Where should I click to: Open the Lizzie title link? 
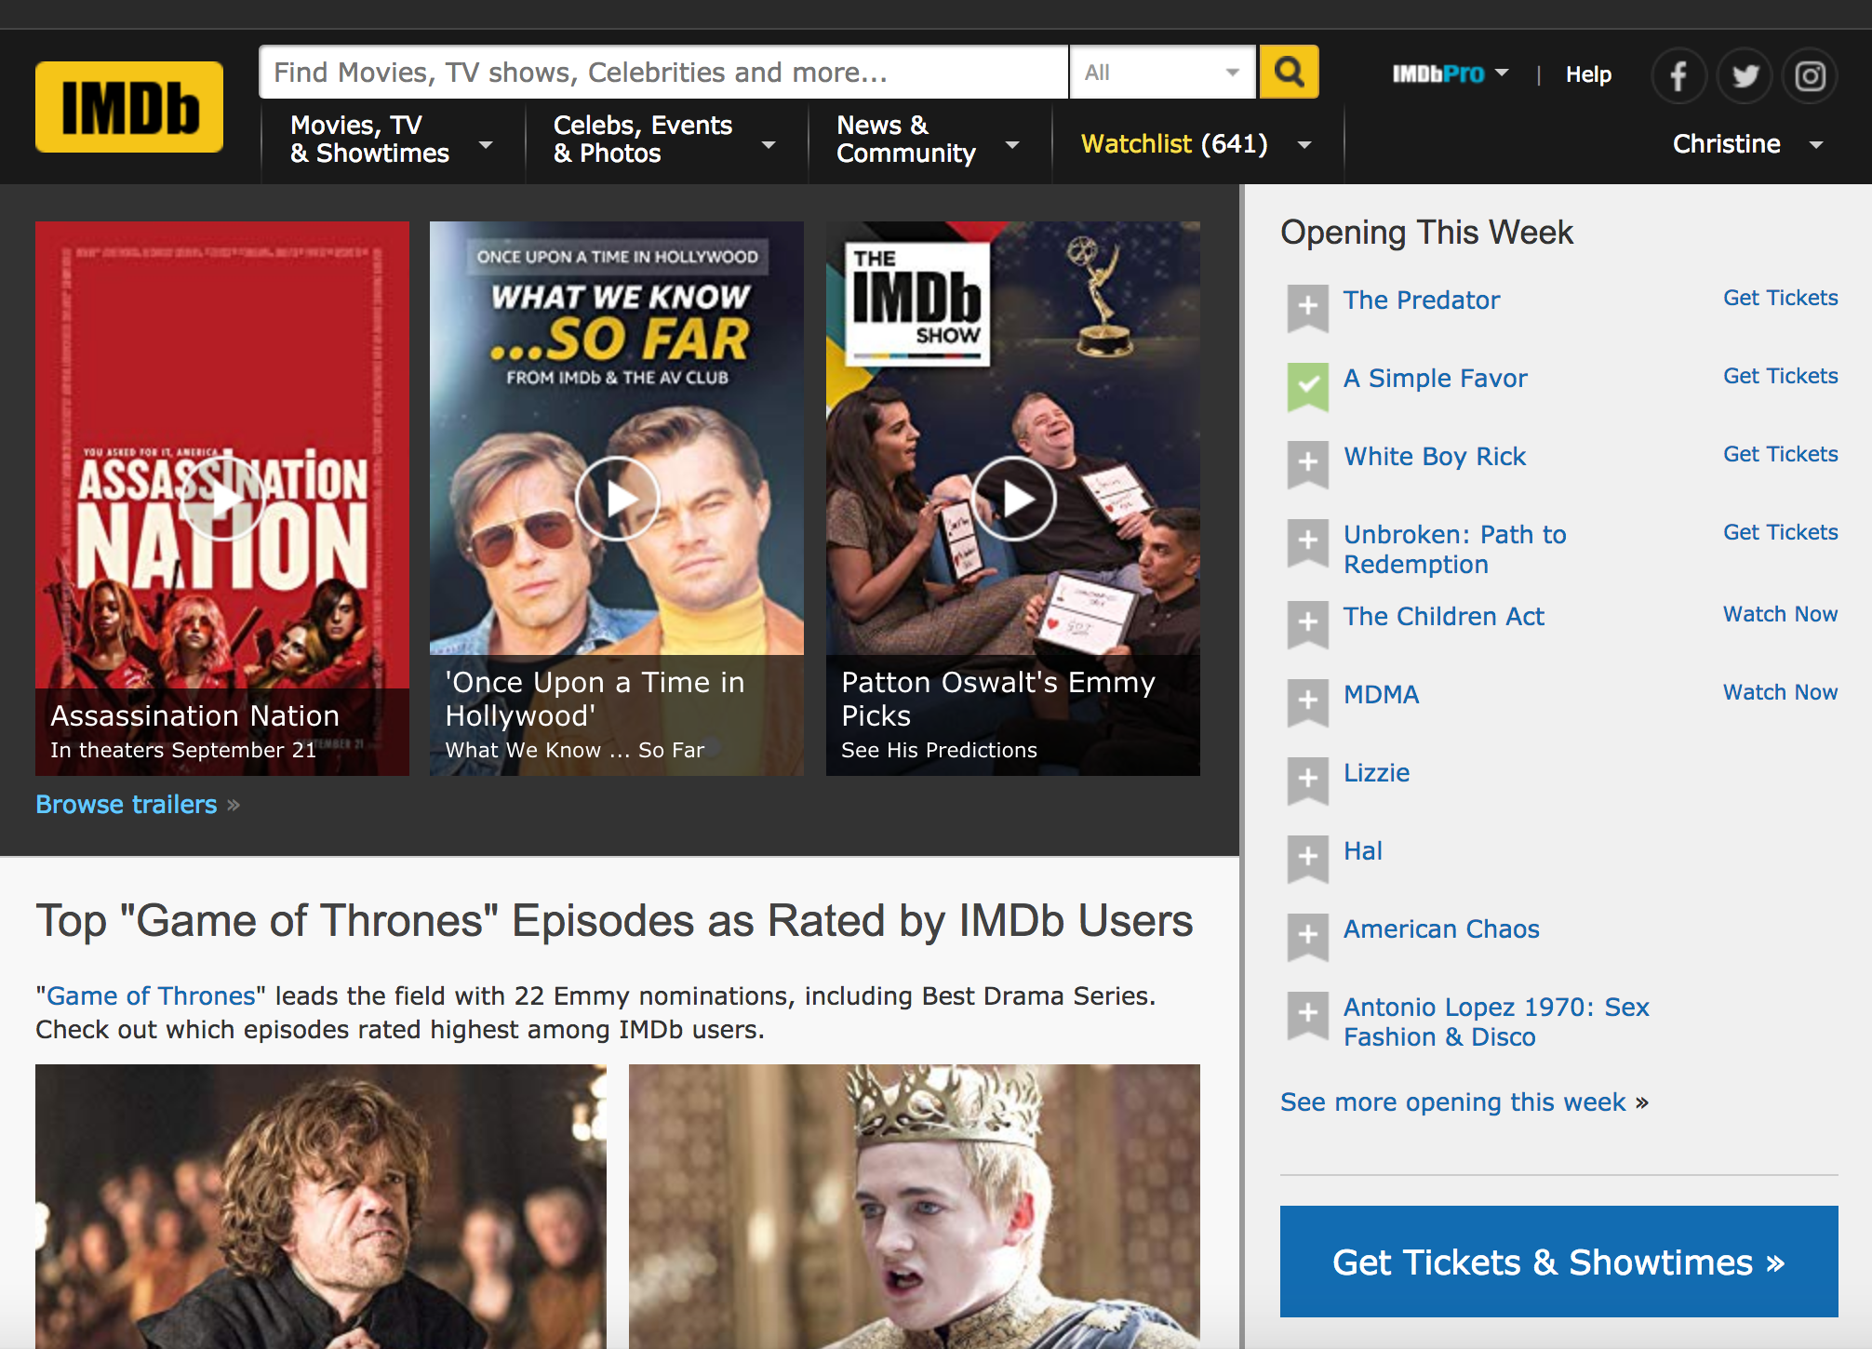point(1376,773)
